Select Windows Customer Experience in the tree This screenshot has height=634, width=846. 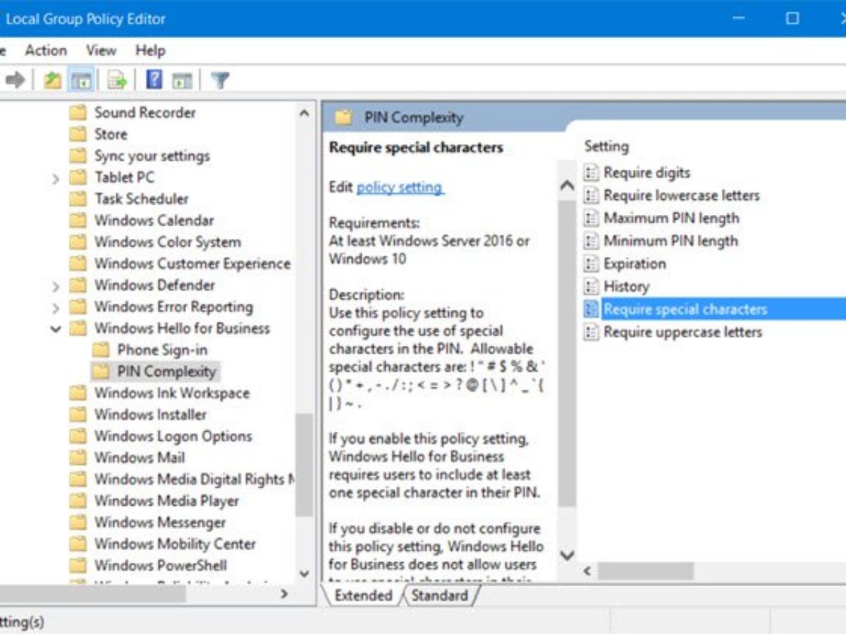tap(192, 263)
